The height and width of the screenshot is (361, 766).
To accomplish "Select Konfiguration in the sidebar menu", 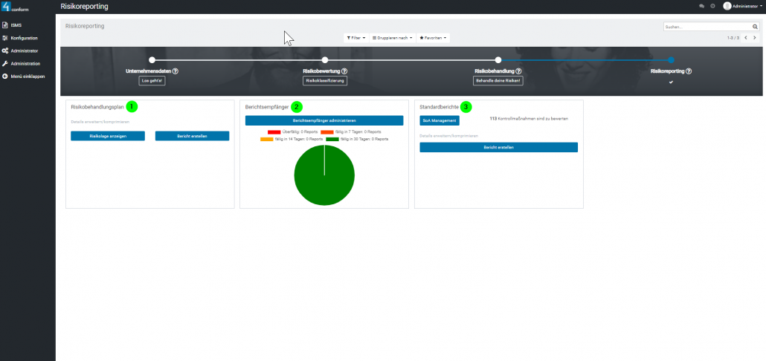I will (24, 38).
